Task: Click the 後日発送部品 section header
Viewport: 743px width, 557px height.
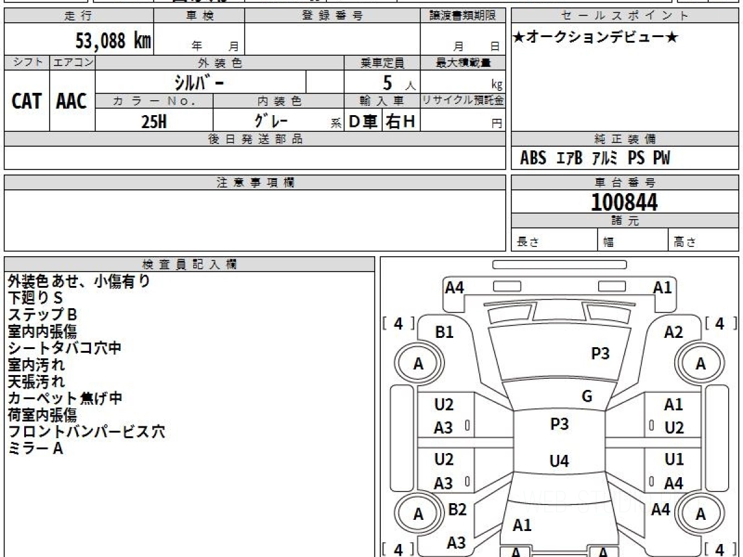Action: 255,139
